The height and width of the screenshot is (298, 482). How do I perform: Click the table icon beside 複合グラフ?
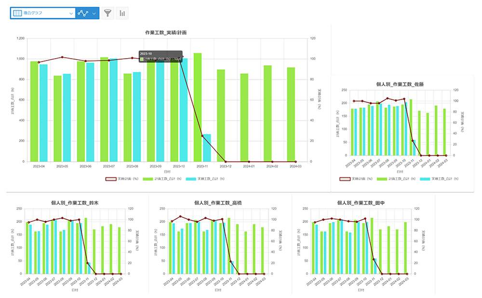coord(17,13)
